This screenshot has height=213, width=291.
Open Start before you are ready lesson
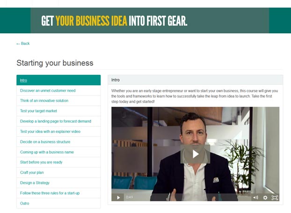click(58, 162)
